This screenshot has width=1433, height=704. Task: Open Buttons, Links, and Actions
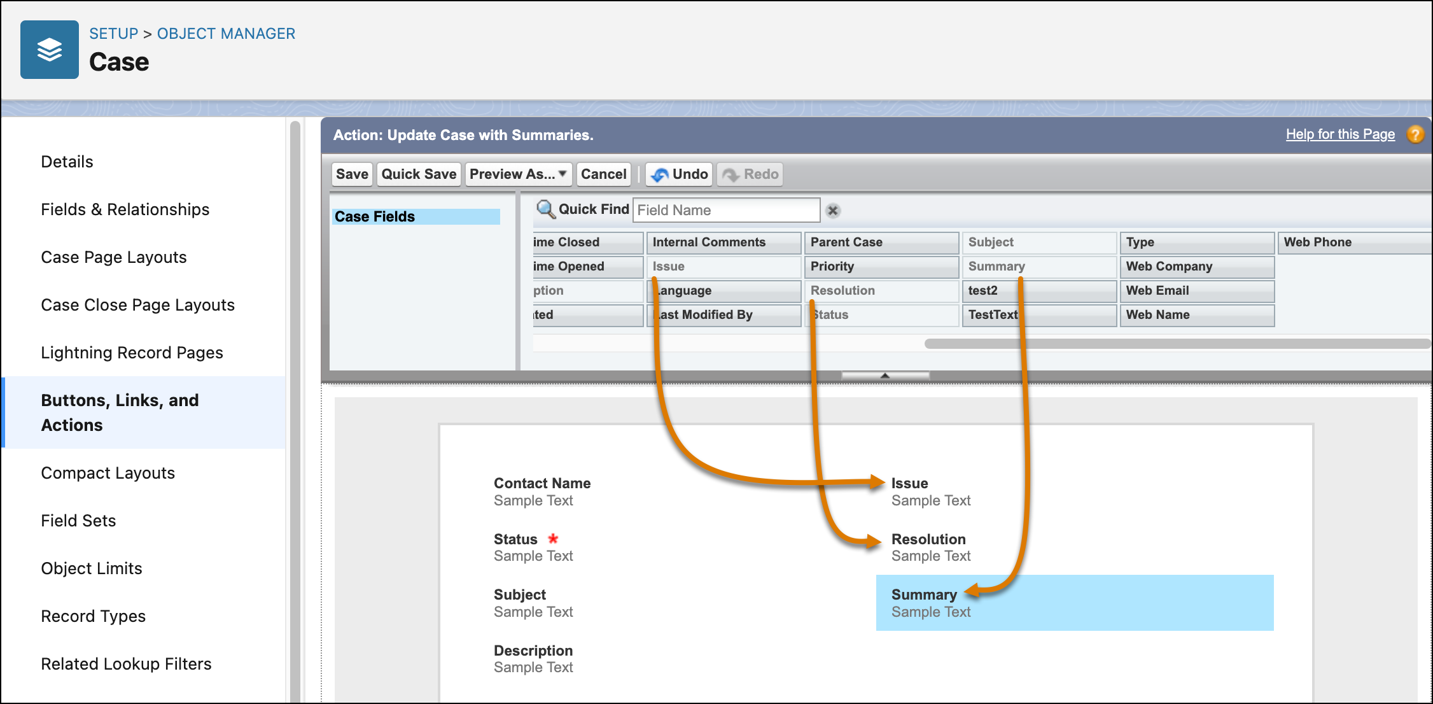coord(120,412)
